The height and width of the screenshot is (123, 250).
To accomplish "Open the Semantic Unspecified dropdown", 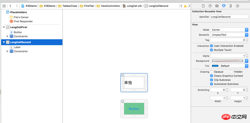I will 229,35.
